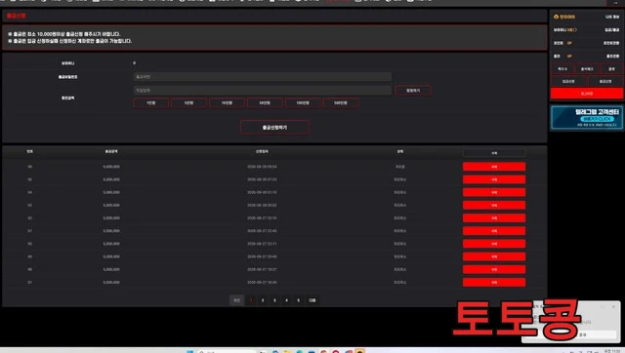Open page 5 of the withdrawal list
This screenshot has width=625, height=353.
[298, 300]
